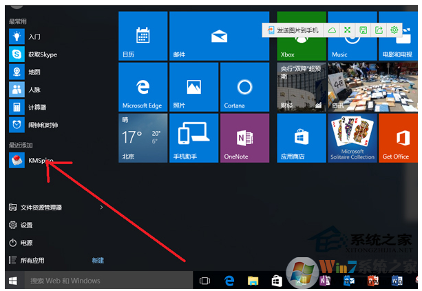Focus the 搜索 Web 和 Windows search box
This screenshot has width=422, height=291.
(x=109, y=281)
